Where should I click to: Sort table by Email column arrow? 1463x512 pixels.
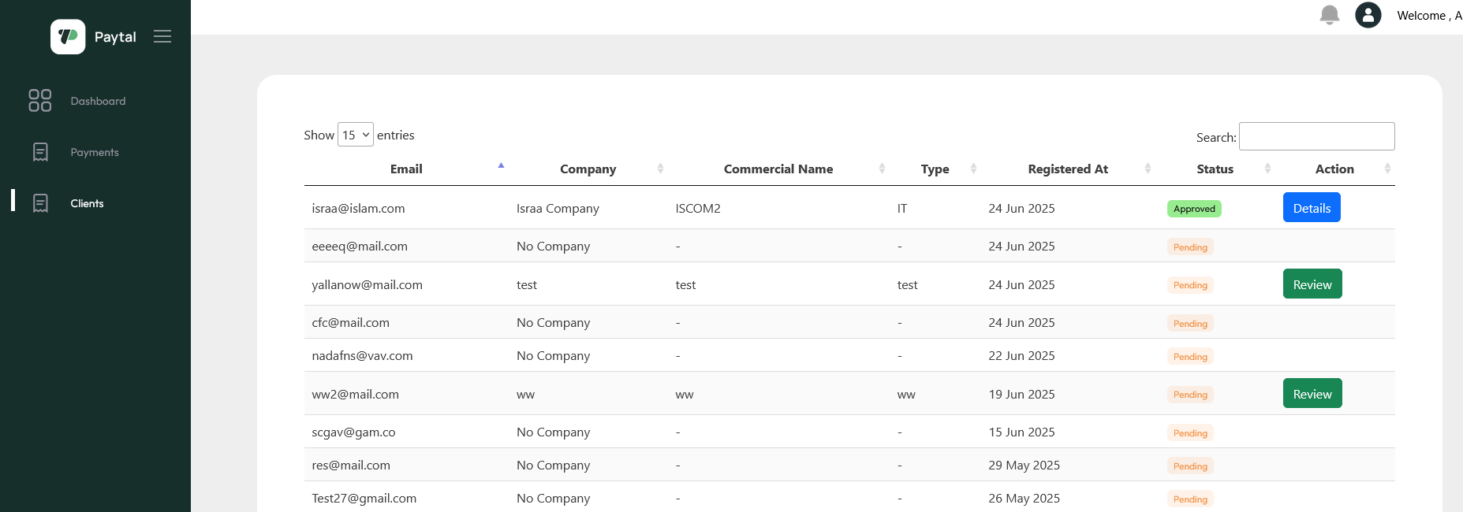(x=501, y=166)
